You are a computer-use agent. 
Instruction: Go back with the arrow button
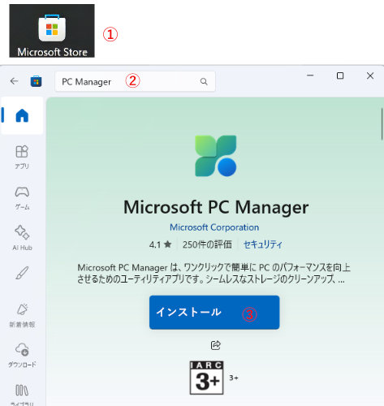14,81
